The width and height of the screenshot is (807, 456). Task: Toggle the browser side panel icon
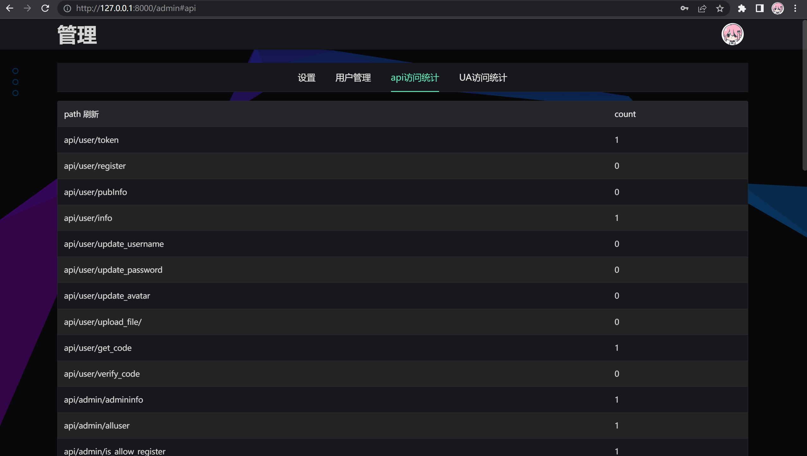coord(760,9)
